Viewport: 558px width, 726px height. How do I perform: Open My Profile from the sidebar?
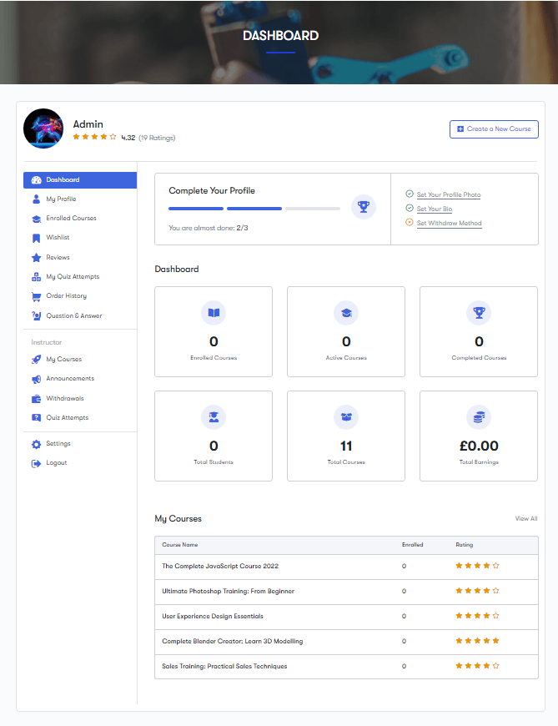pyautogui.click(x=61, y=199)
